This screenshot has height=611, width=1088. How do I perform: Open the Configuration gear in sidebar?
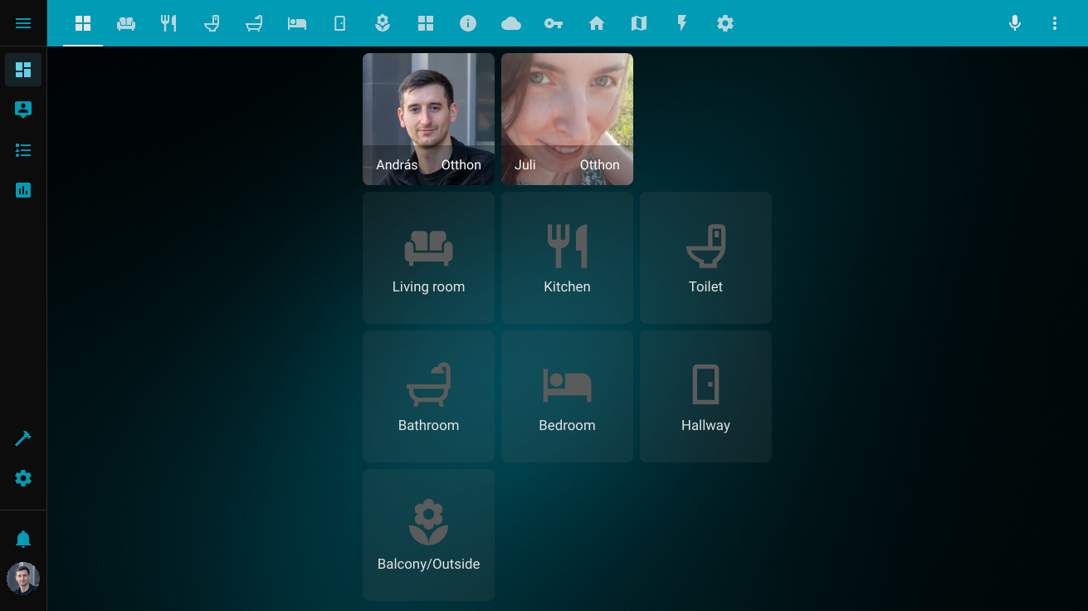pyautogui.click(x=23, y=478)
